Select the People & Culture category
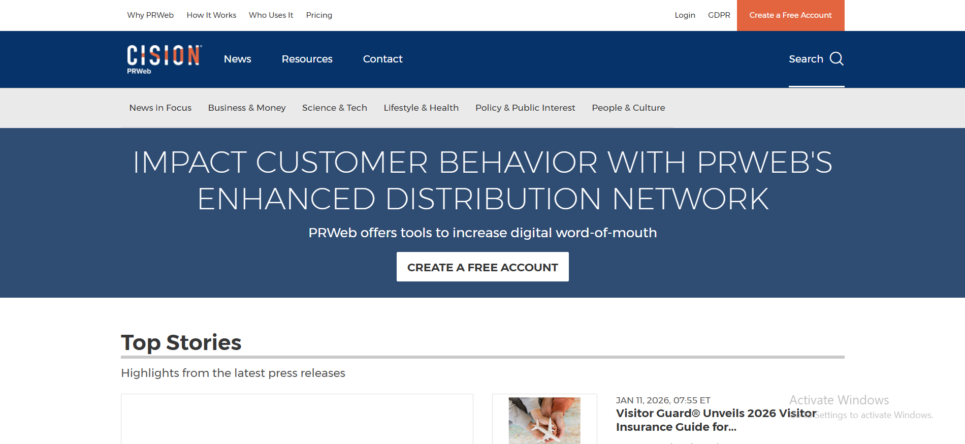The height and width of the screenshot is (444, 965). tap(628, 108)
